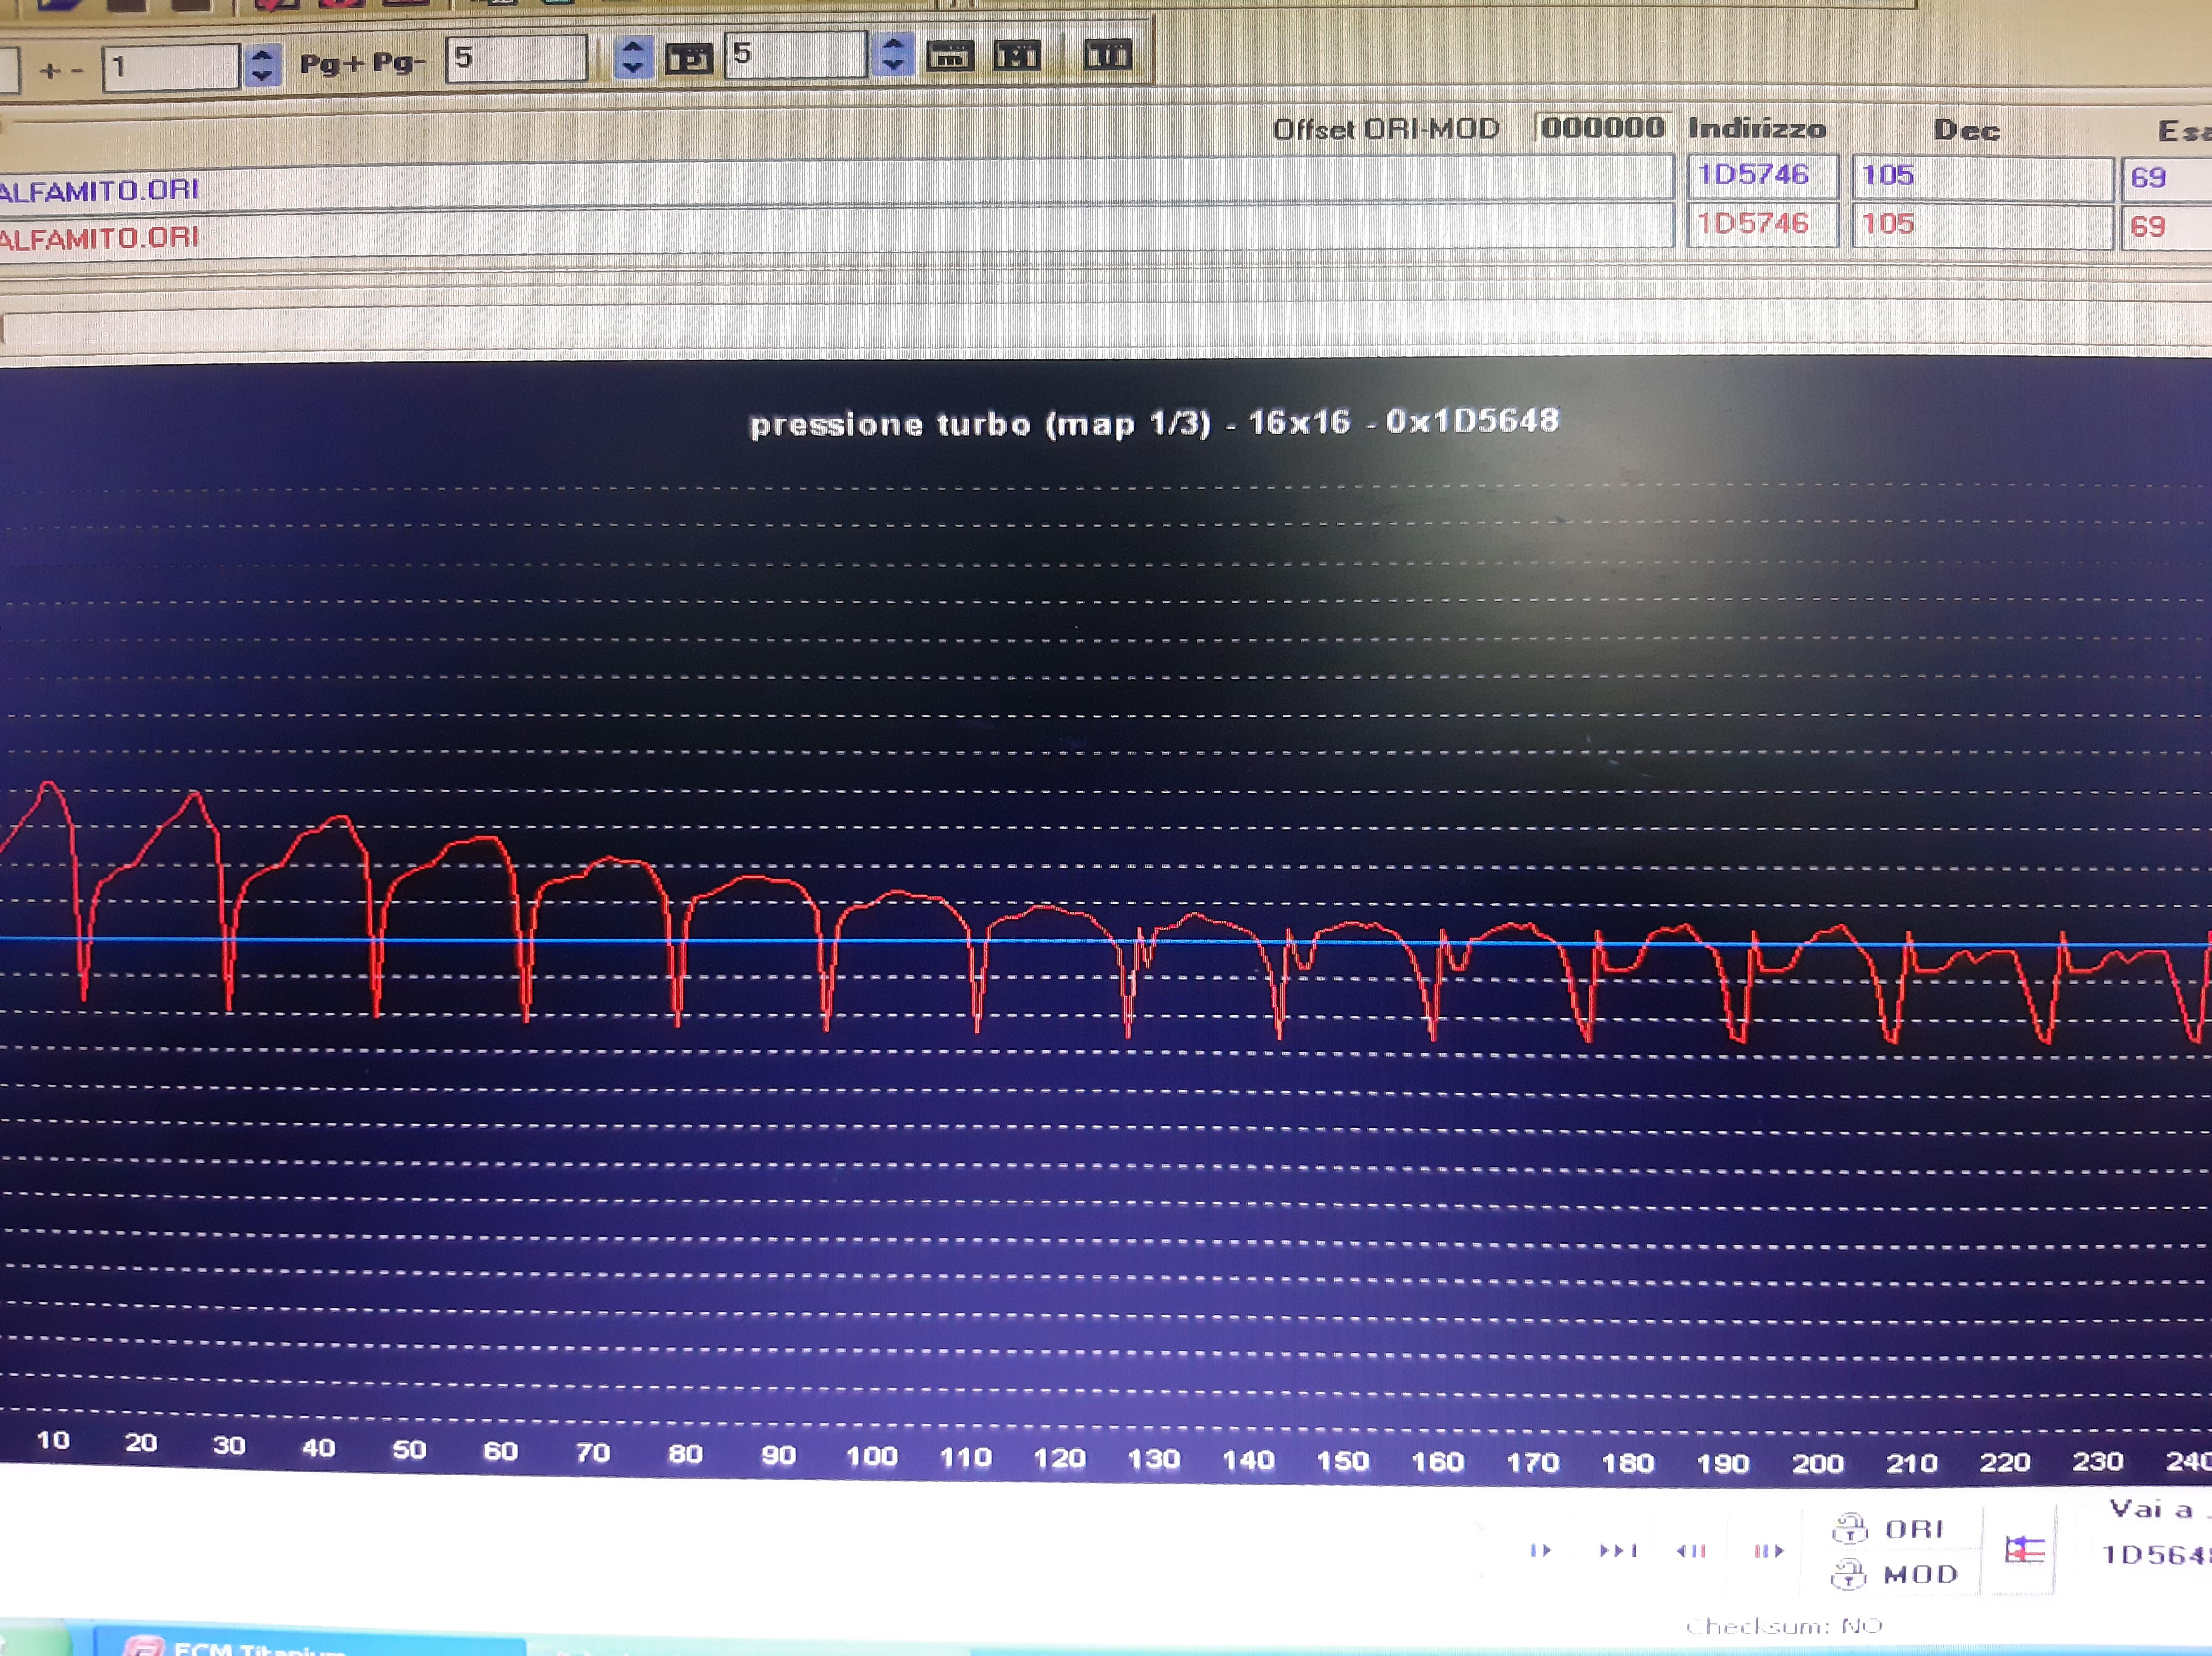Click the Pg- page back button
The width and height of the screenshot is (2212, 1656).
[x=399, y=63]
